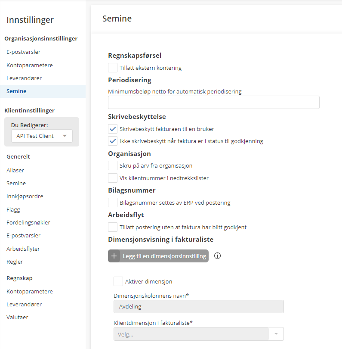The image size is (342, 349).
Task: Click the info icon beside dimension button
Action: tap(217, 256)
